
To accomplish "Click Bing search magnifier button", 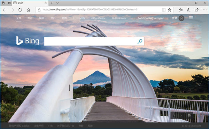I will click(140, 41).
